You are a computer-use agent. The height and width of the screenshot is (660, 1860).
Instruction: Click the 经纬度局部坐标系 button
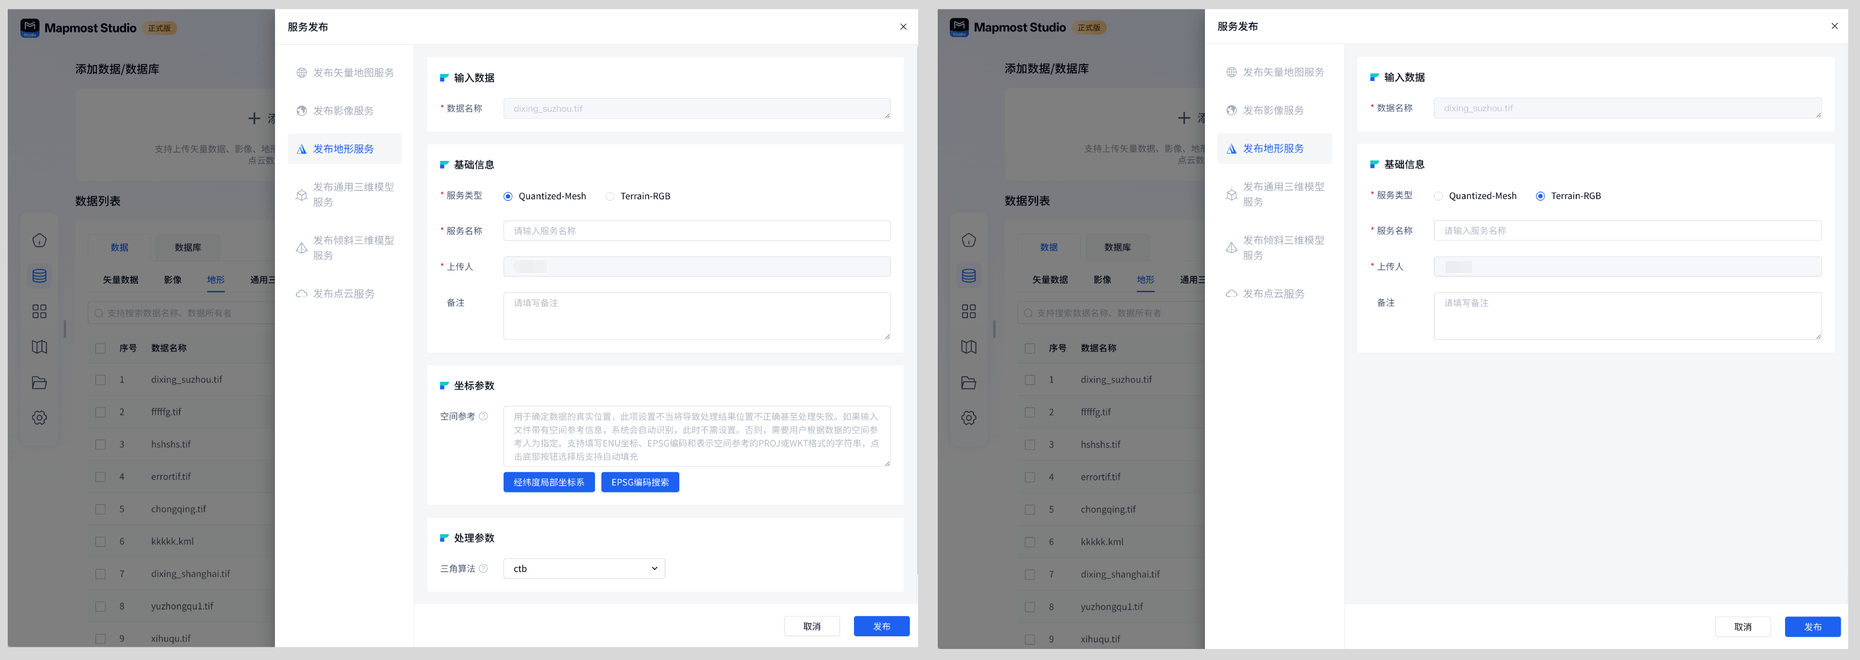click(549, 483)
